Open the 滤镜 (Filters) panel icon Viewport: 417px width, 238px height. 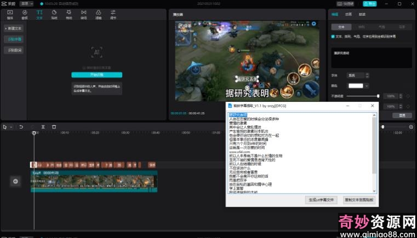pyautogui.click(x=99, y=14)
